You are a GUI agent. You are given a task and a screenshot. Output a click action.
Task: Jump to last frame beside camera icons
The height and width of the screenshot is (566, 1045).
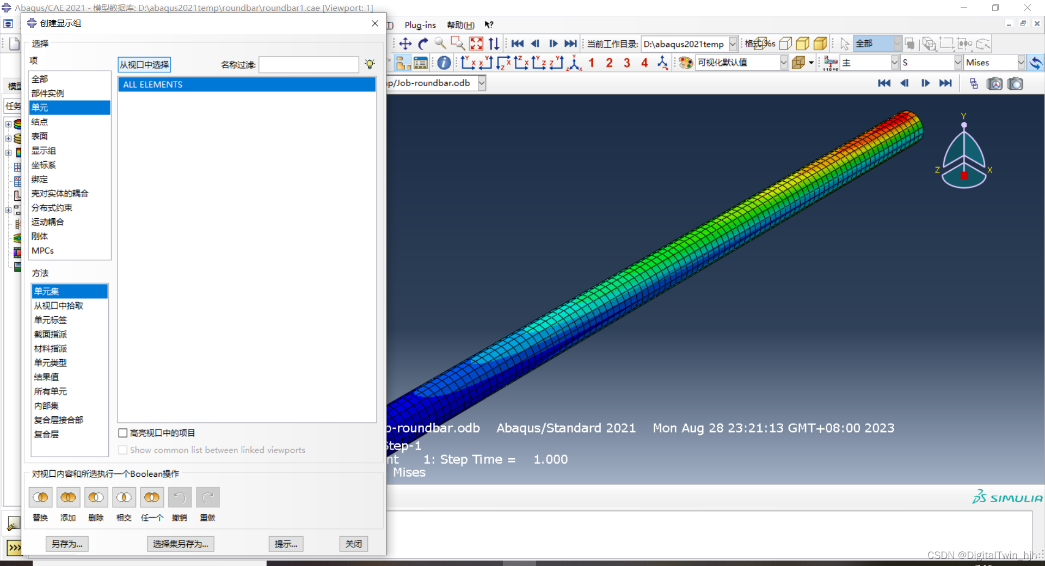(x=946, y=83)
